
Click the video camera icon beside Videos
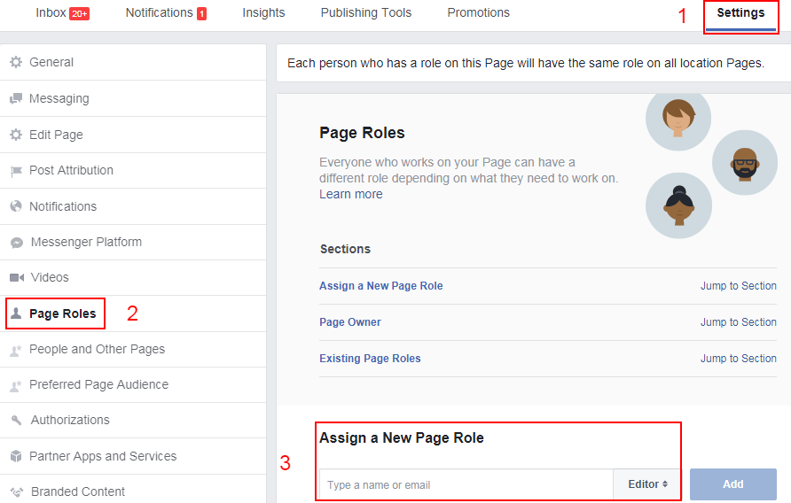[16, 278]
